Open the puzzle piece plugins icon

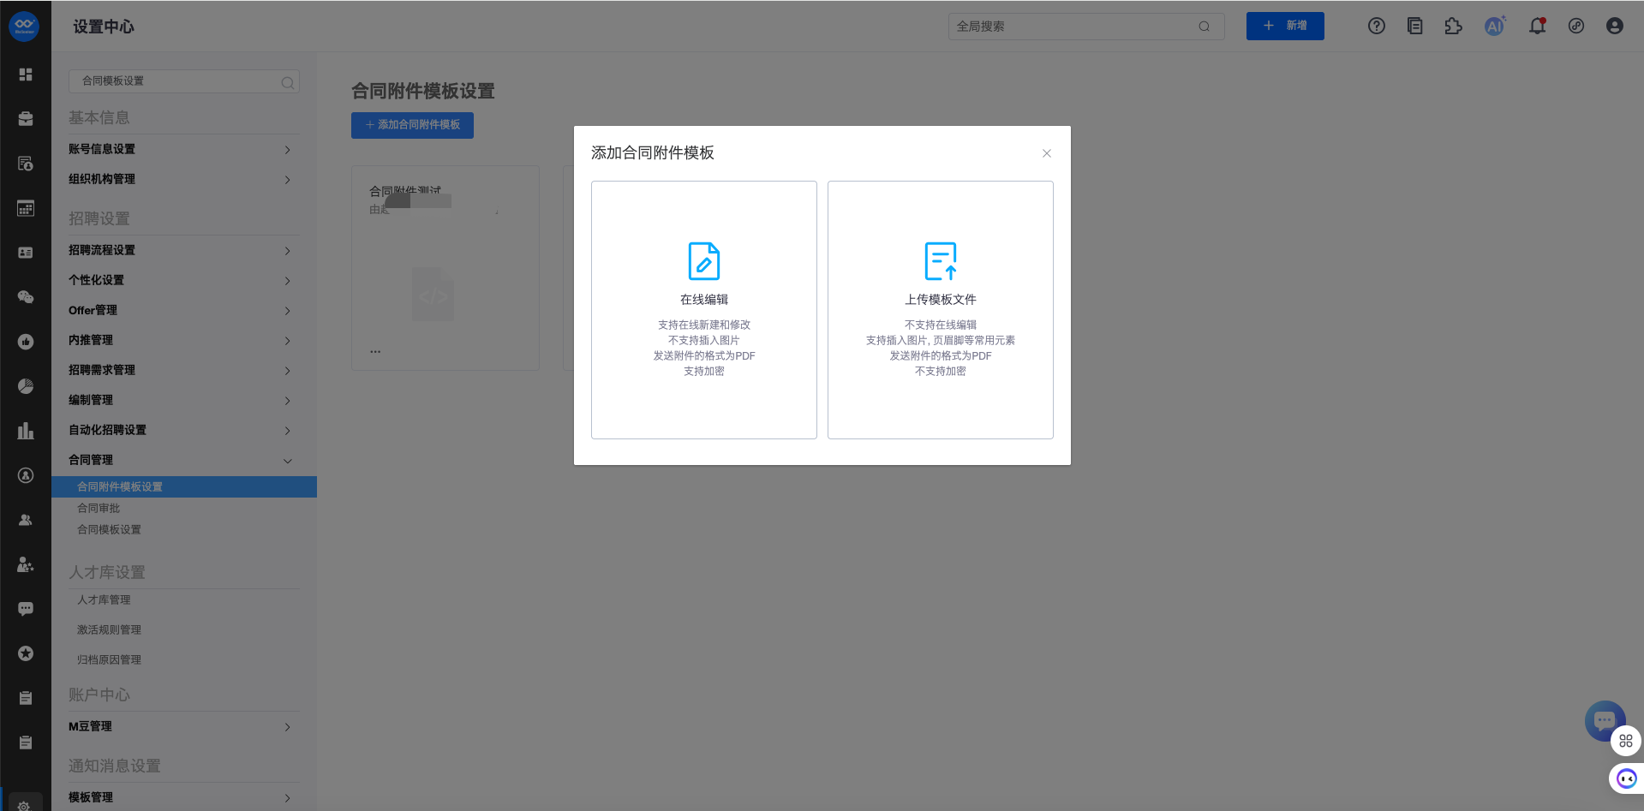1454,26
